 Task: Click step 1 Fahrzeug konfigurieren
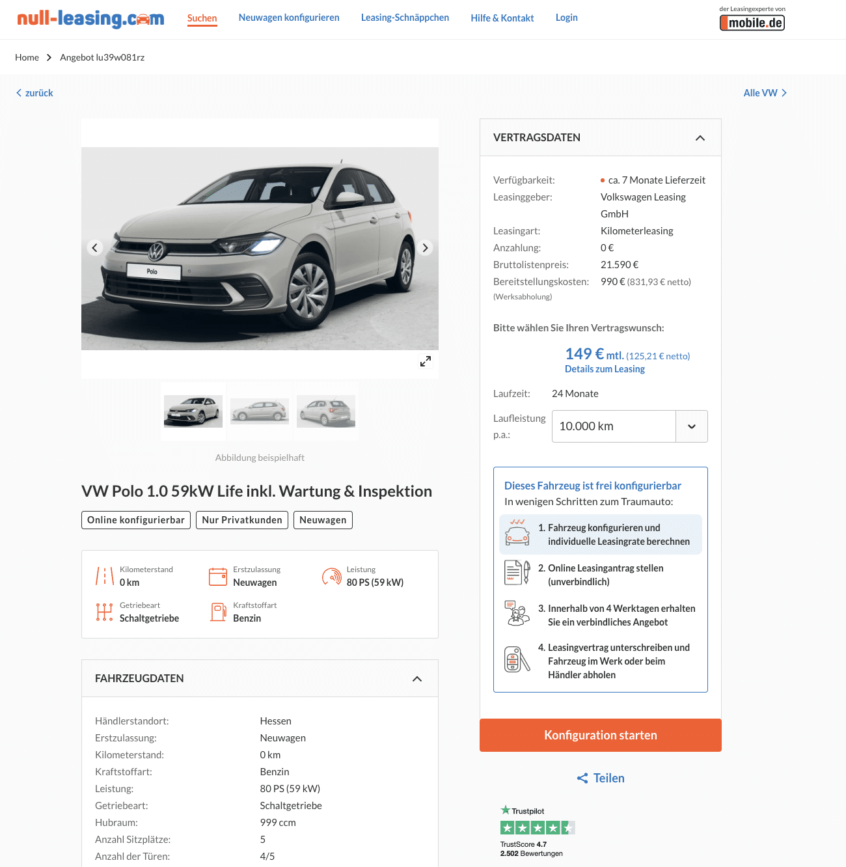601,534
